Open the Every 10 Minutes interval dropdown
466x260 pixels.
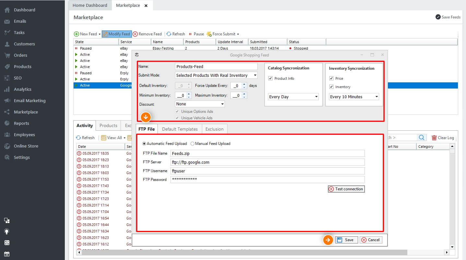point(354,97)
